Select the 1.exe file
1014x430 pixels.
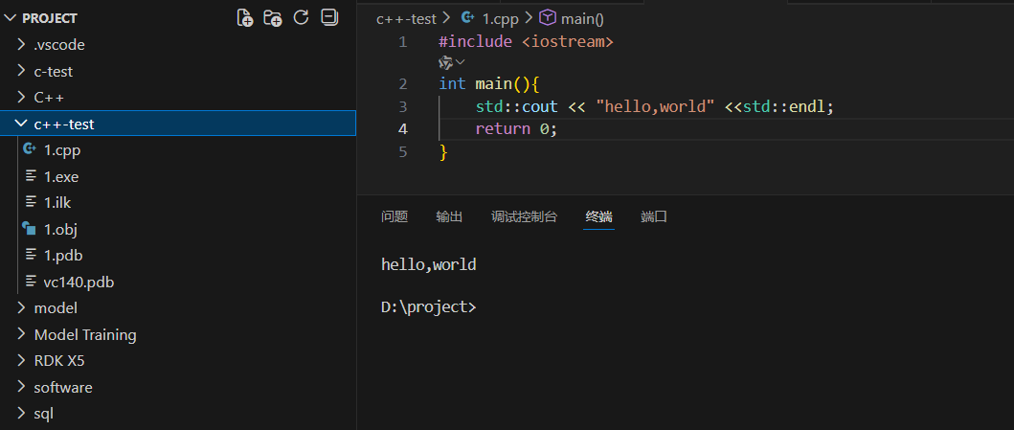point(60,176)
